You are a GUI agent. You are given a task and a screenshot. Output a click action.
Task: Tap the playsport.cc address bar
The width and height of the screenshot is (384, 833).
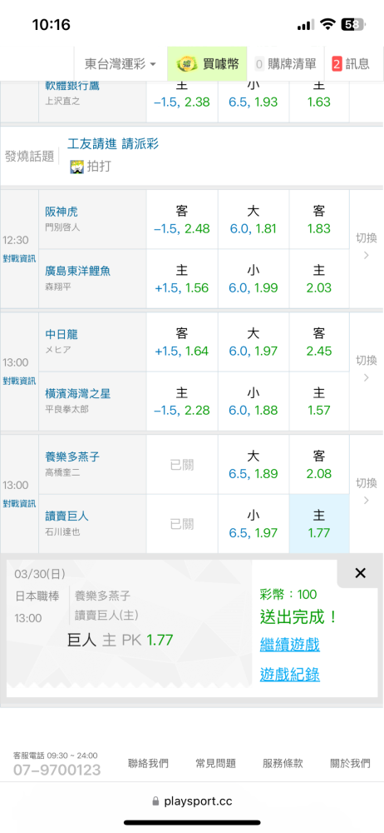[x=192, y=801]
